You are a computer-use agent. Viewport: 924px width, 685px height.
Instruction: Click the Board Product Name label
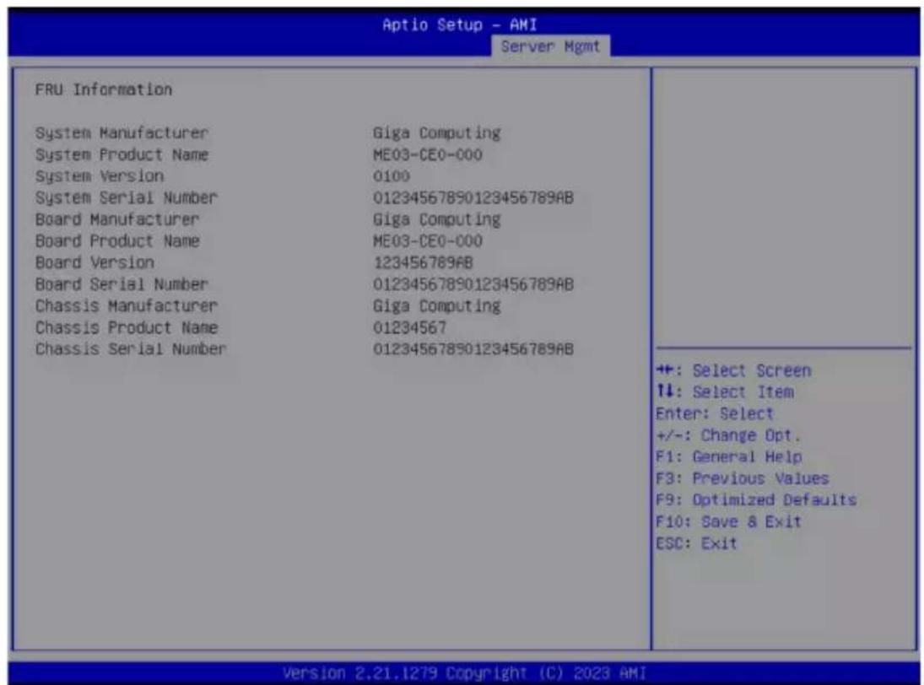coord(117,241)
